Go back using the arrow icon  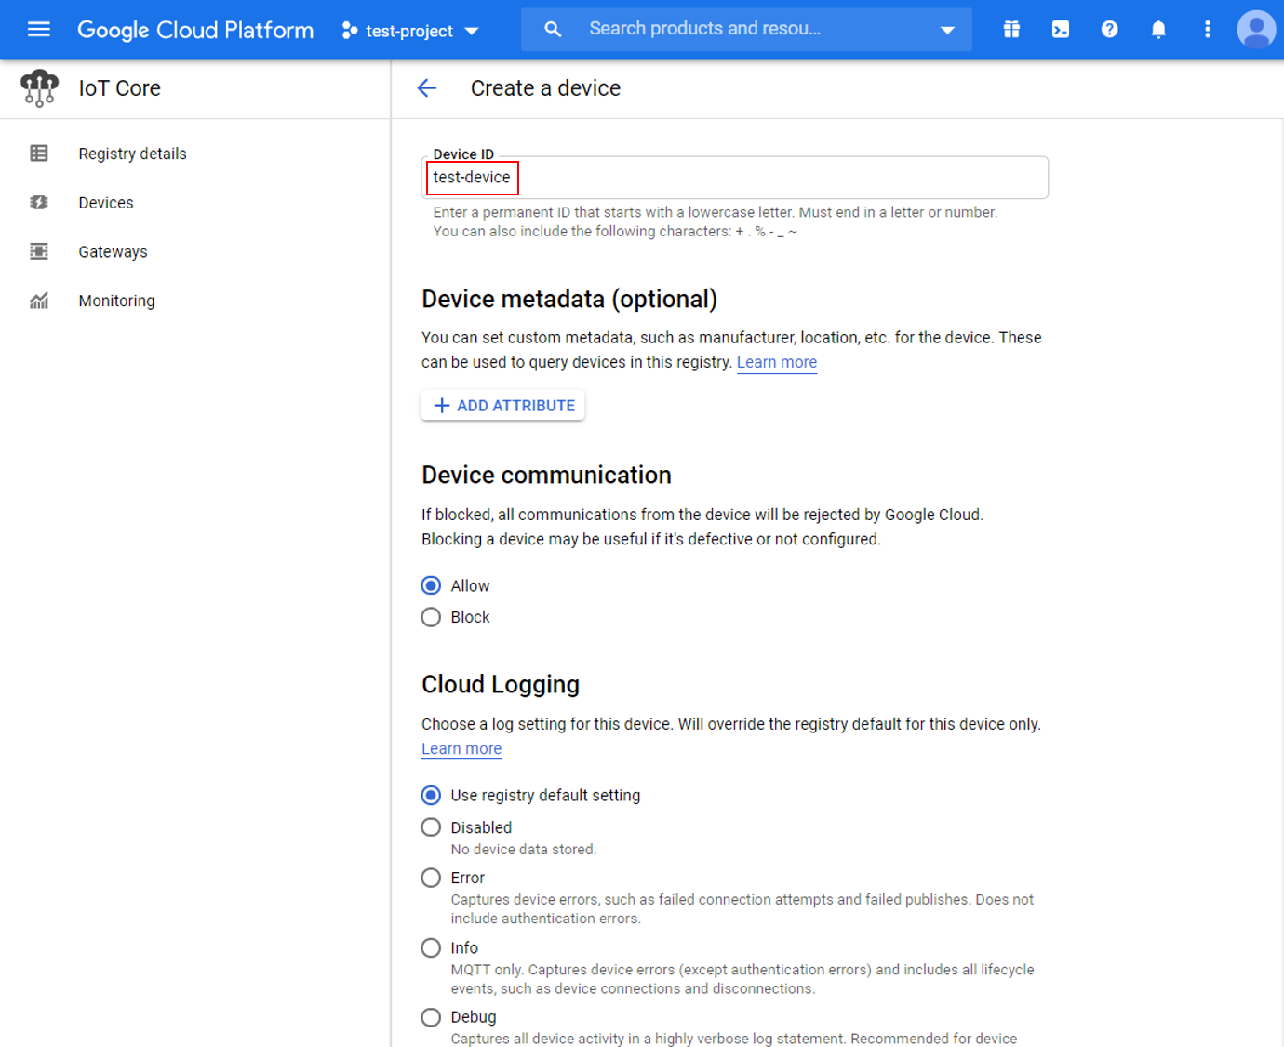pyautogui.click(x=427, y=88)
